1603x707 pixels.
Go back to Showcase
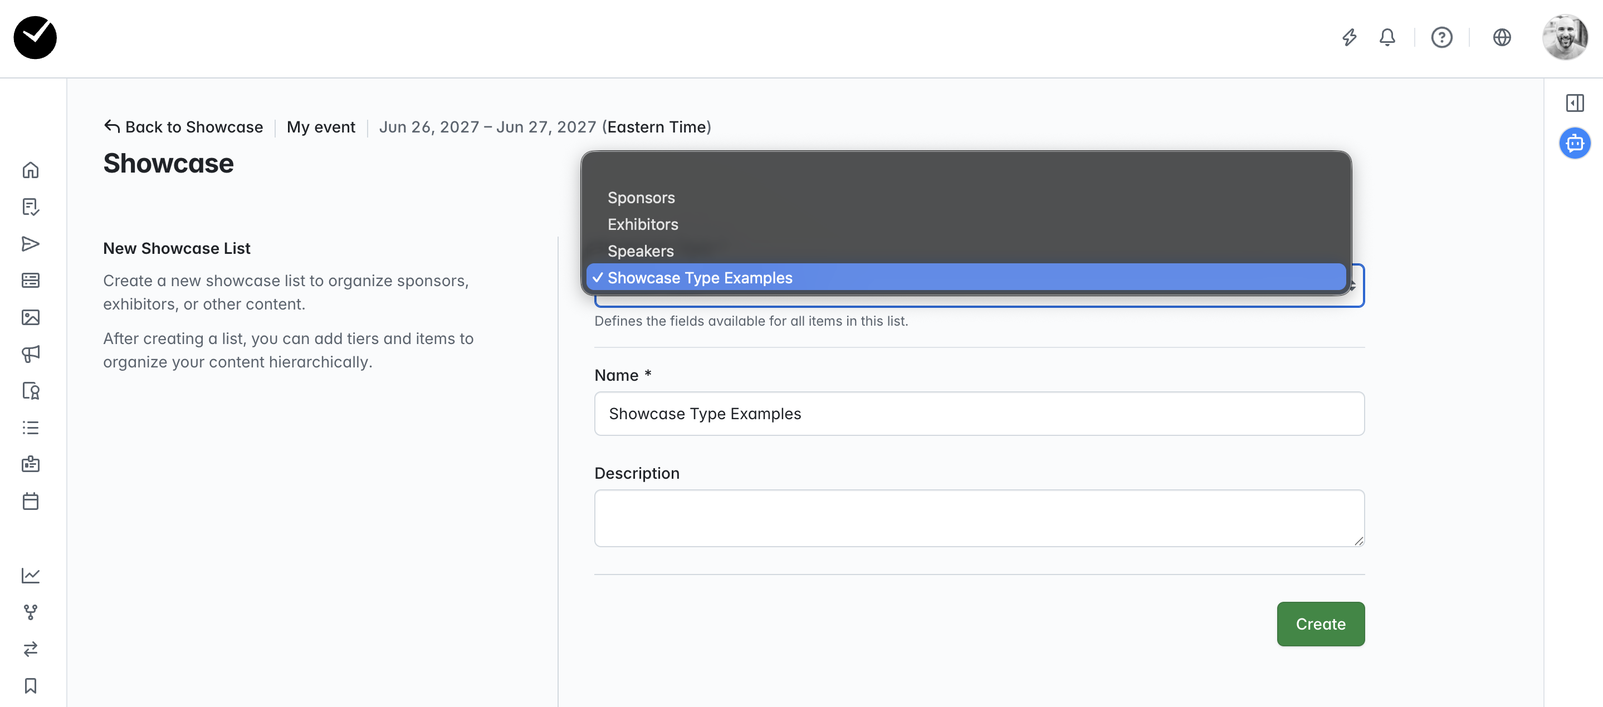click(184, 127)
